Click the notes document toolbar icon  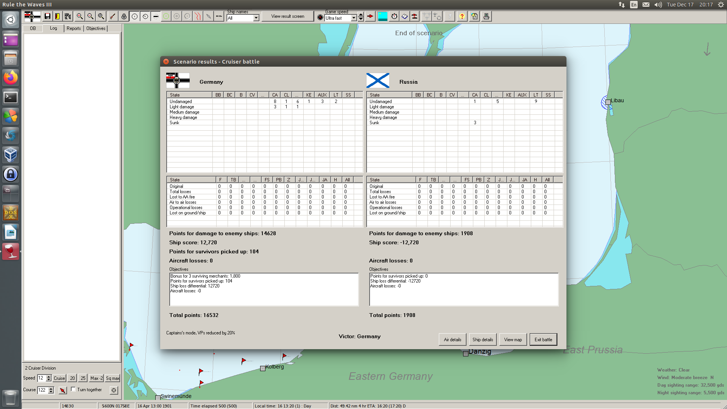[475, 16]
